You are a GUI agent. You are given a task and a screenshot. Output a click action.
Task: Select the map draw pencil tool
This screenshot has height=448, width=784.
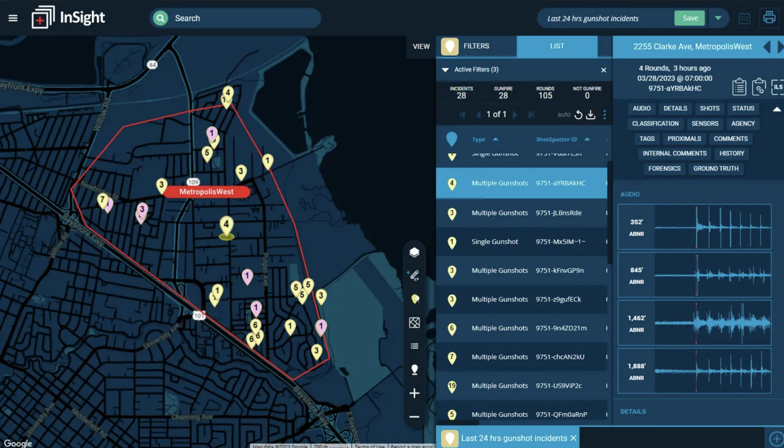click(414, 275)
